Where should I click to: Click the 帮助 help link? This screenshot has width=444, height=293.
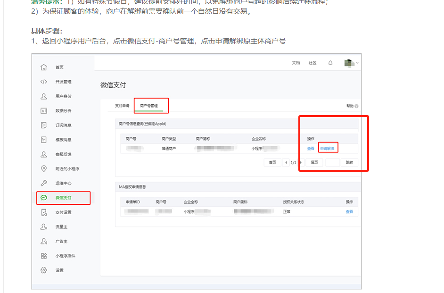352,106
